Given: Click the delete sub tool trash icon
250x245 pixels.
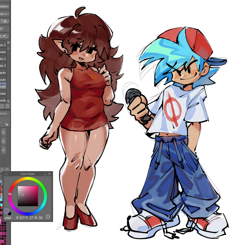Looking at the screenshot, I should coord(7,106).
